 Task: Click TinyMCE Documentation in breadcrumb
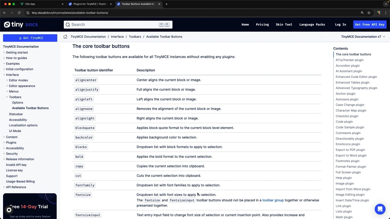[x=88, y=37]
